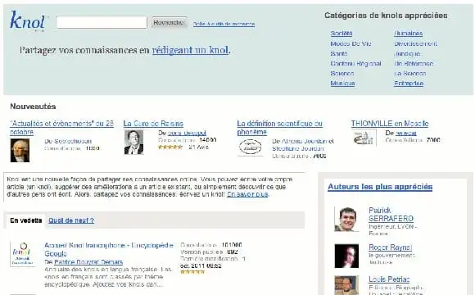The width and height of the screenshot is (475, 295).
Task: Open the 'THIONVILLE en Moselle' knol
Action: click(x=390, y=124)
